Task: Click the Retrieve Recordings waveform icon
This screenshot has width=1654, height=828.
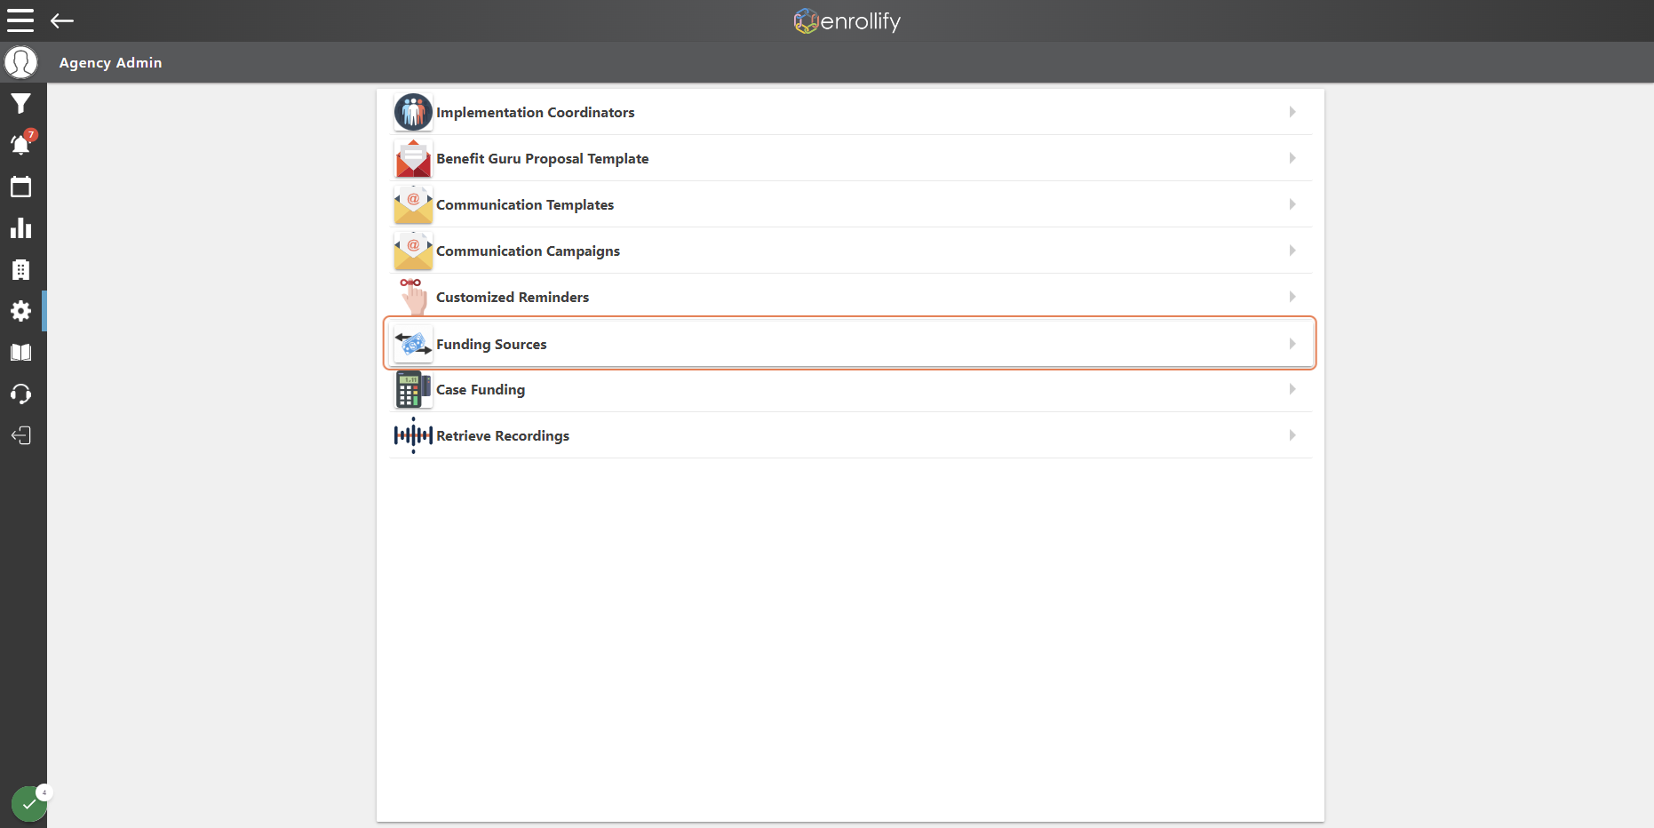Action: [413, 435]
